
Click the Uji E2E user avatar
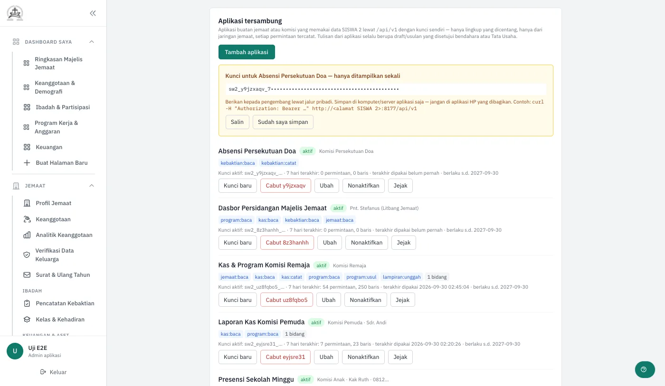[15, 351]
